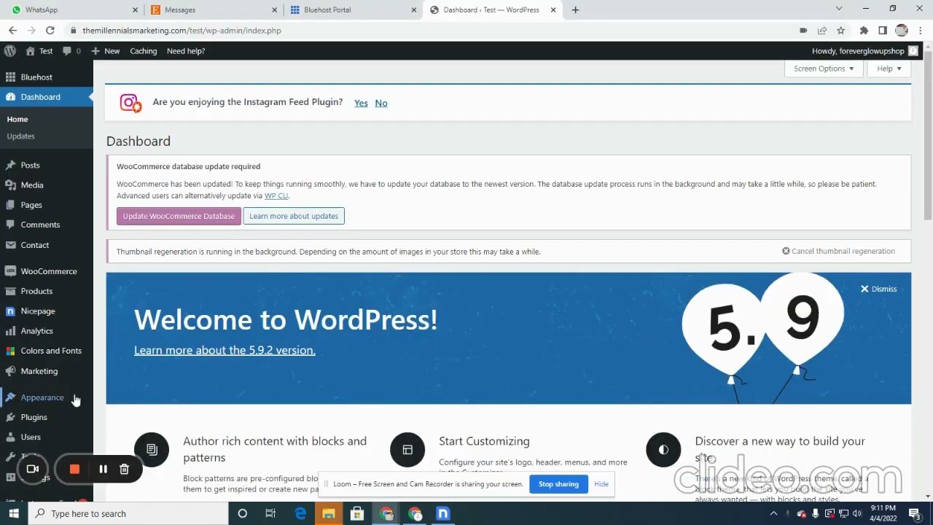Click Stop sharing in Loom bar
The height and width of the screenshot is (525, 933).
tap(558, 484)
